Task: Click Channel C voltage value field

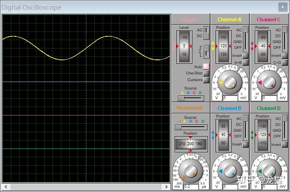Action: pyautogui.click(x=270, y=98)
